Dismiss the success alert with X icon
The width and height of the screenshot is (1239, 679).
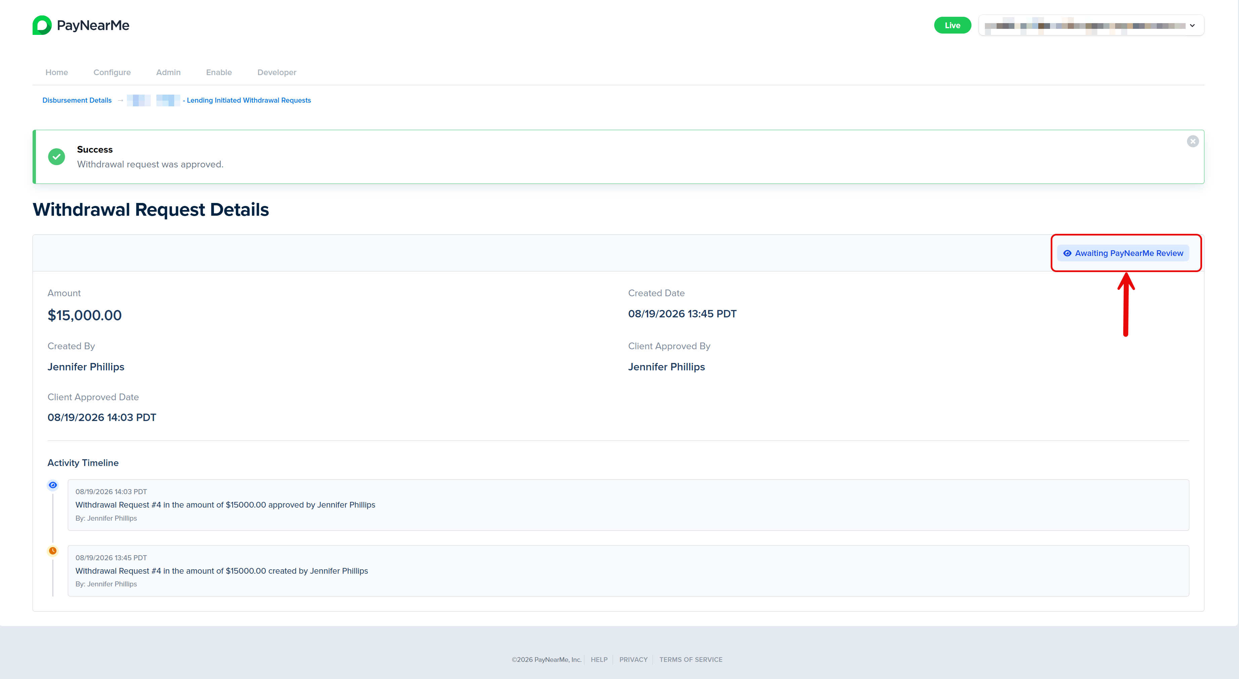(1192, 141)
